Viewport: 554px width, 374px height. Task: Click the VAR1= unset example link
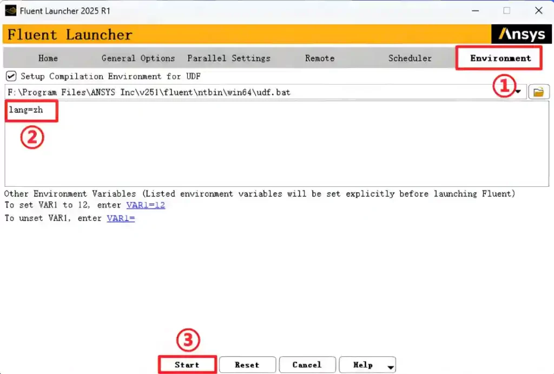121,218
